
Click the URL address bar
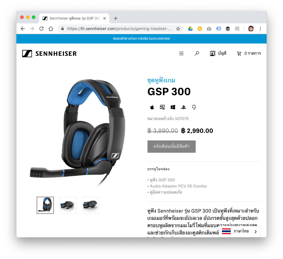point(119,29)
